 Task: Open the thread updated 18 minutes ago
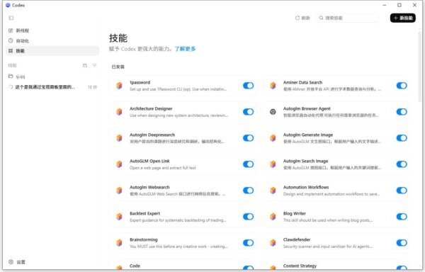52,87
